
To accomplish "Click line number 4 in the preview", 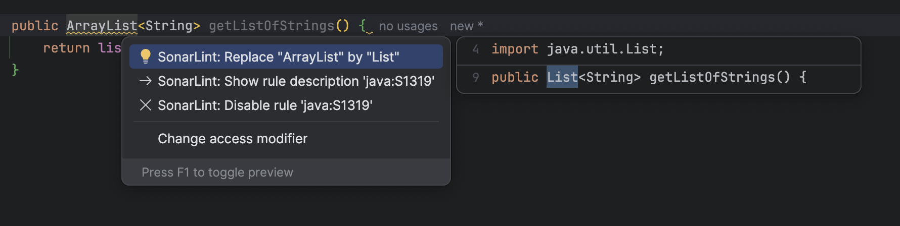I will [475, 49].
